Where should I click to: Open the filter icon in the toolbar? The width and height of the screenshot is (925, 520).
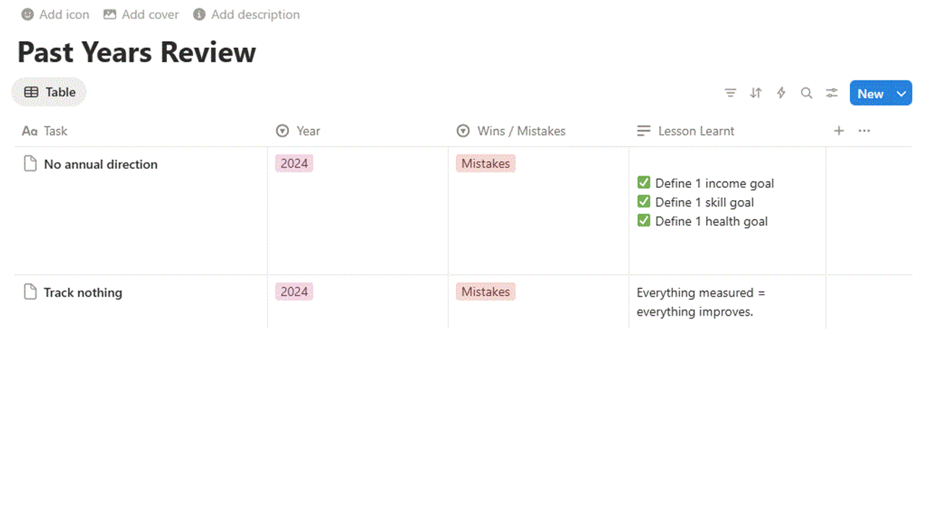731,93
